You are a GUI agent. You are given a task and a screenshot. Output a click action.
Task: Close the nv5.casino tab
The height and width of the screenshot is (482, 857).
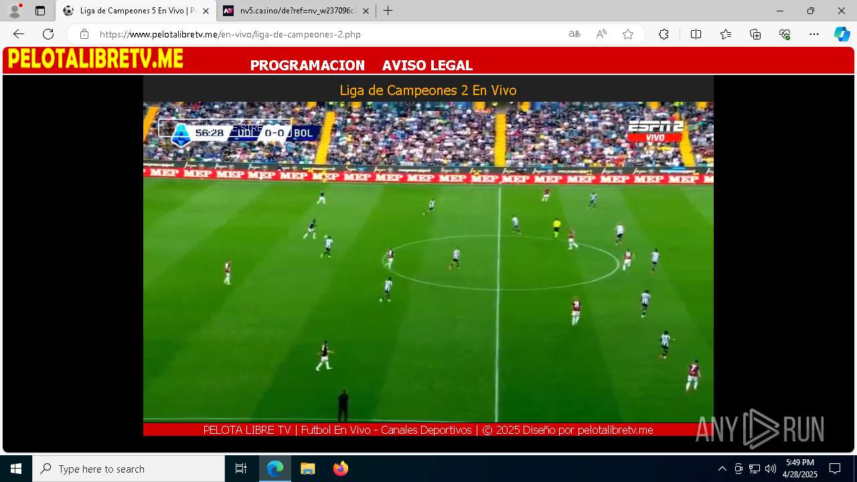tap(366, 11)
